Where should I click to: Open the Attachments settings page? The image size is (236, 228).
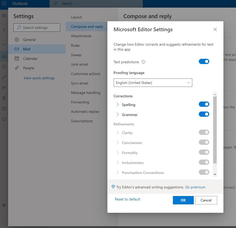pos(81,36)
